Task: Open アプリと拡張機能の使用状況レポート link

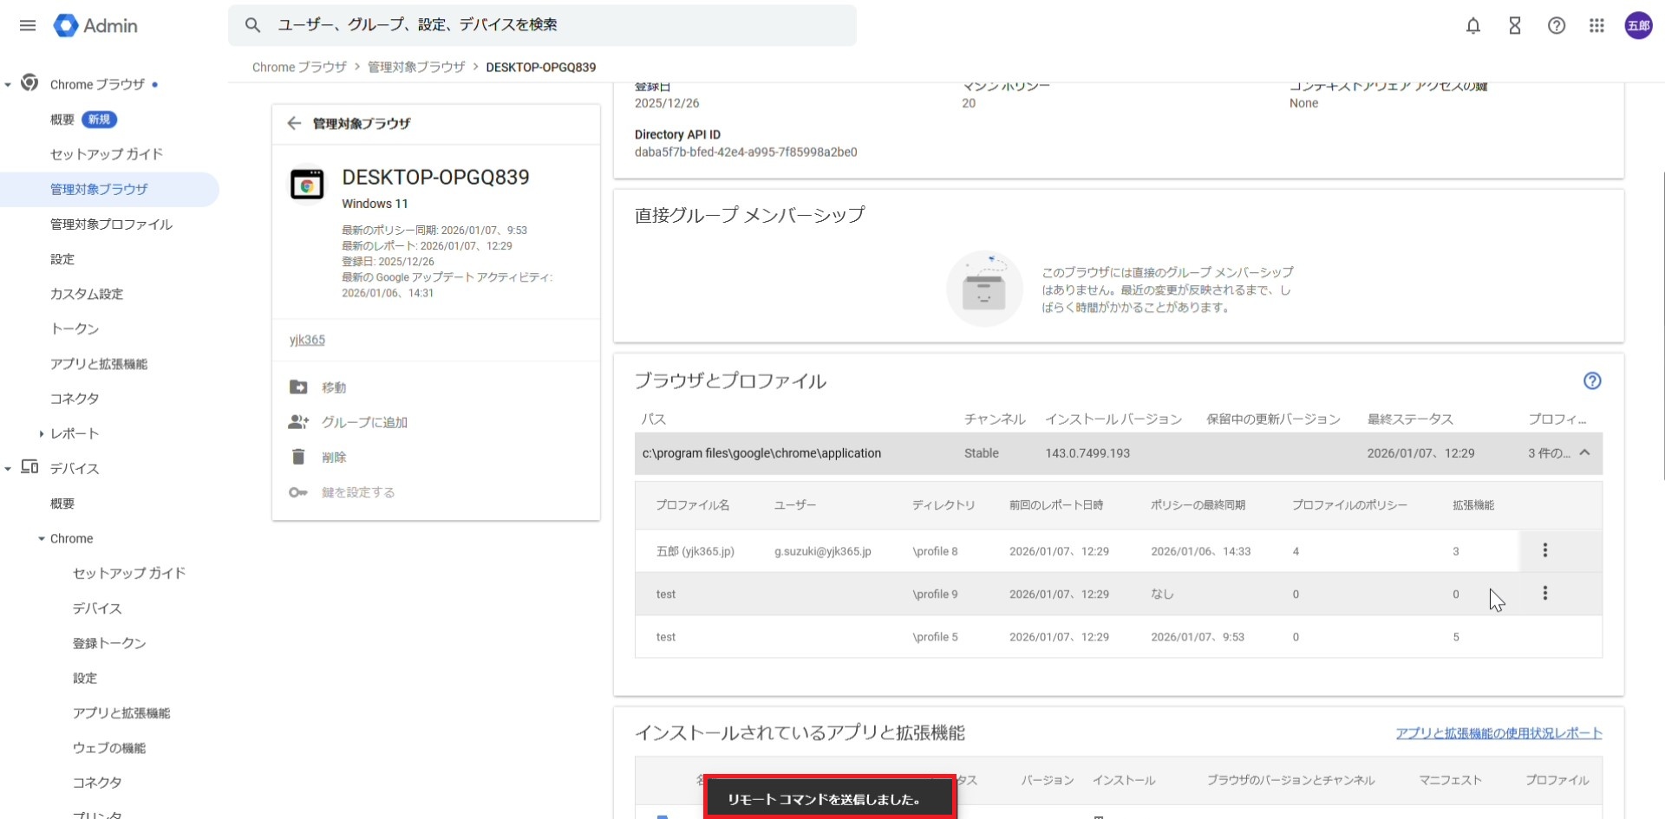Action: (1498, 733)
